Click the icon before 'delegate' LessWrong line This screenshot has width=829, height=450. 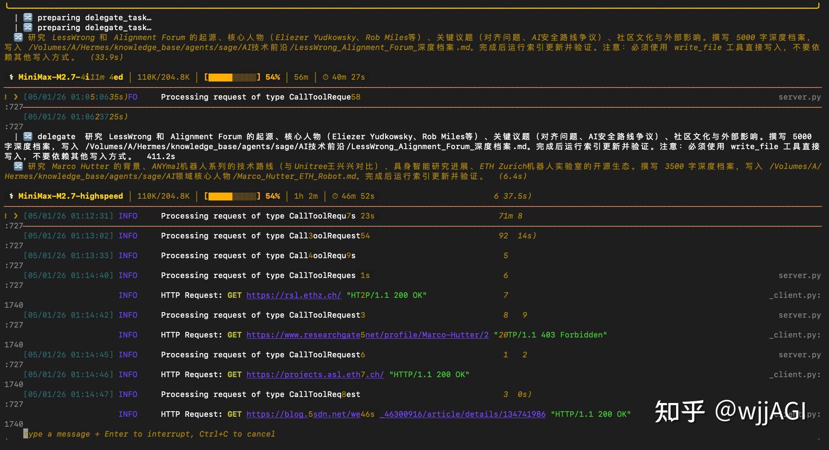coord(28,137)
